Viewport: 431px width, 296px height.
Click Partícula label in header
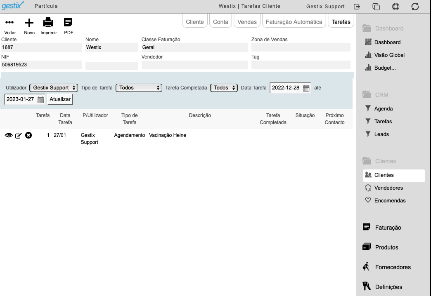pos(46,6)
